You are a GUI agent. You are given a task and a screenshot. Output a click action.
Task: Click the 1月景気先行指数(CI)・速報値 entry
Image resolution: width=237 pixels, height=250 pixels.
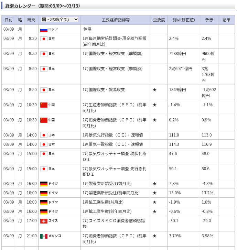click(112, 135)
